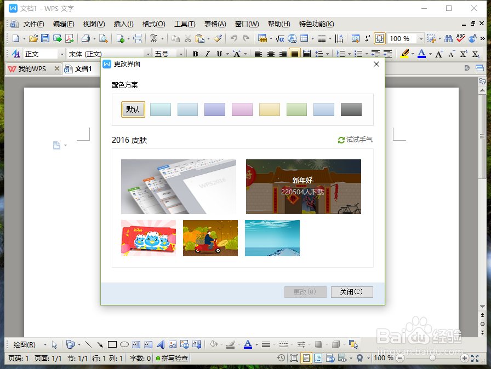Click the Cut scissors icon
Viewport: 491px width, 369px height.
(x=188, y=38)
